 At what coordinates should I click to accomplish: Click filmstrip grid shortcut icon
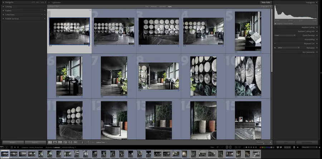pyautogui.click(x=12, y=147)
